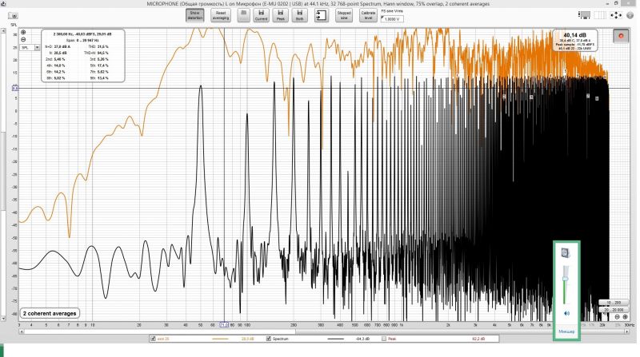Zoom out vertical axis with minus icon
This screenshot has width=640, height=357.
[x=24, y=39]
